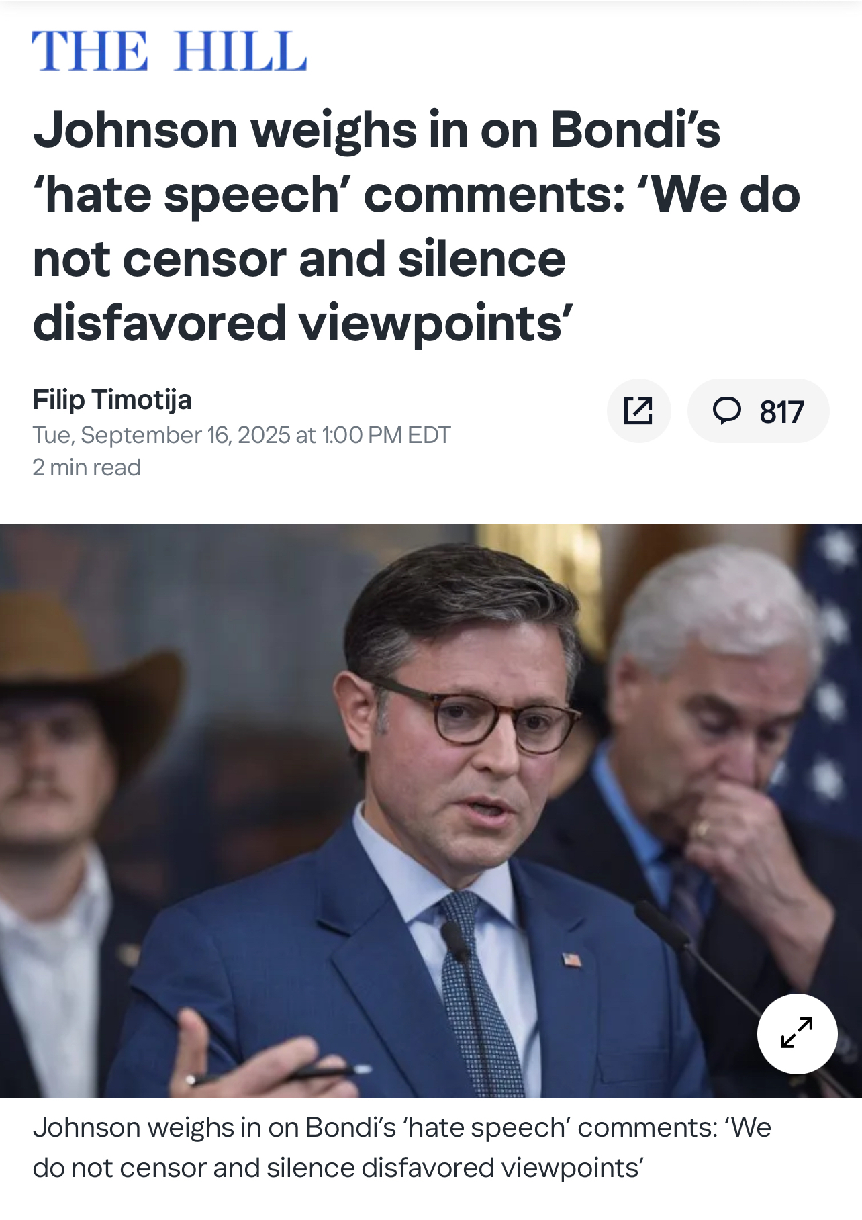Open author Filip Timotija's profile
The height and width of the screenshot is (1220, 862).
tap(112, 400)
